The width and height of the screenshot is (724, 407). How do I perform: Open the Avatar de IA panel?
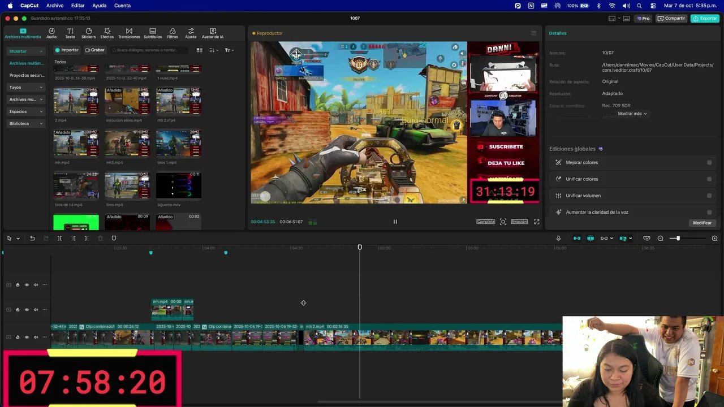click(x=213, y=33)
